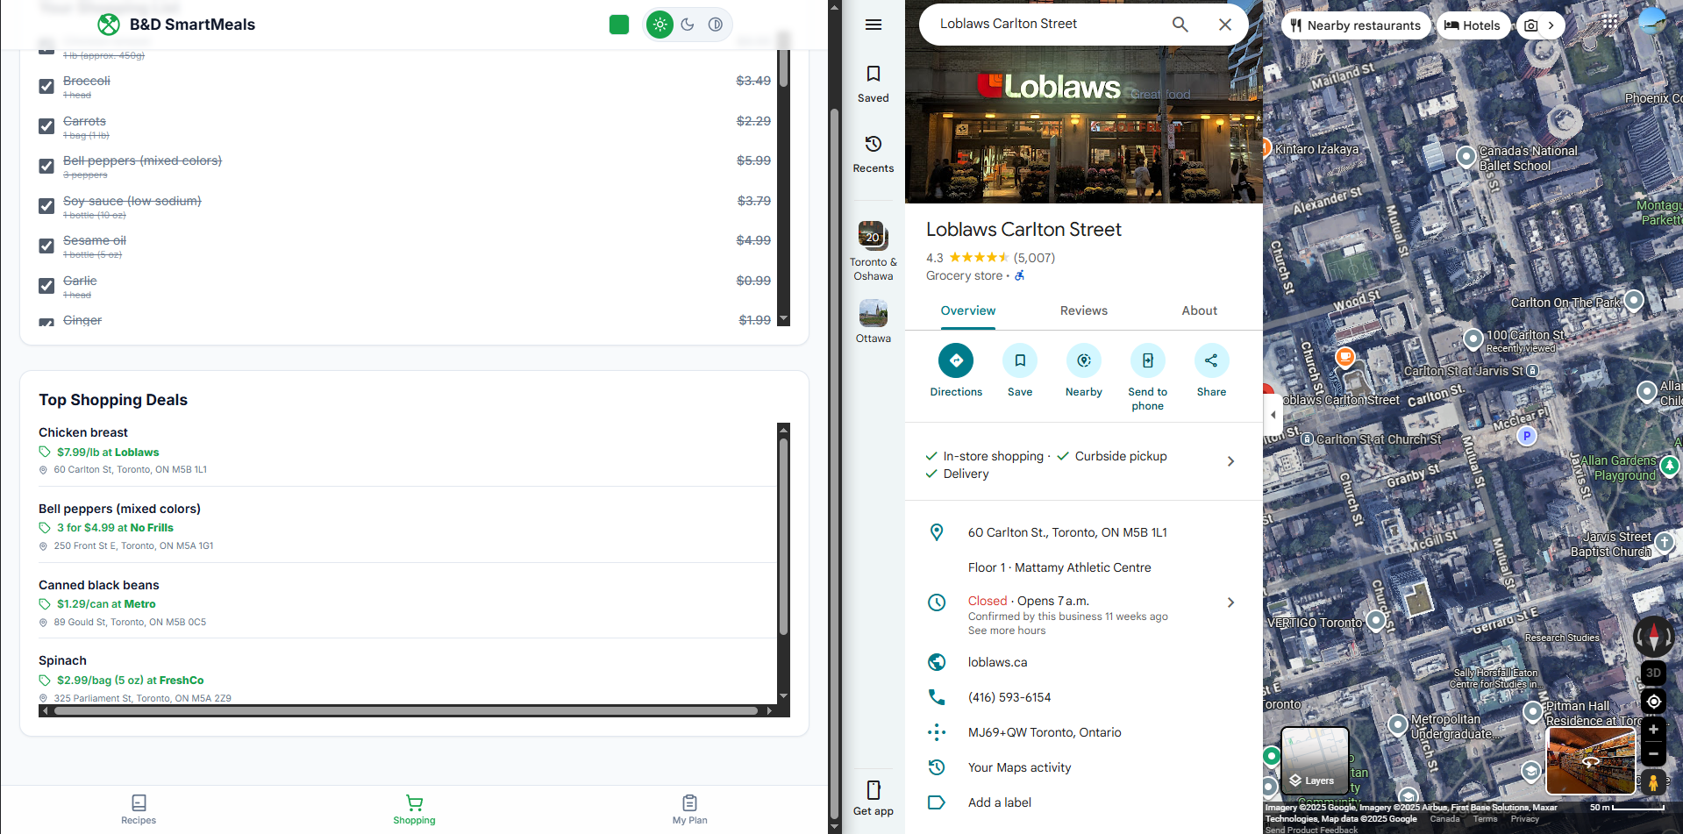Uncheck the Soy sauce (low sodium) item

pos(46,206)
